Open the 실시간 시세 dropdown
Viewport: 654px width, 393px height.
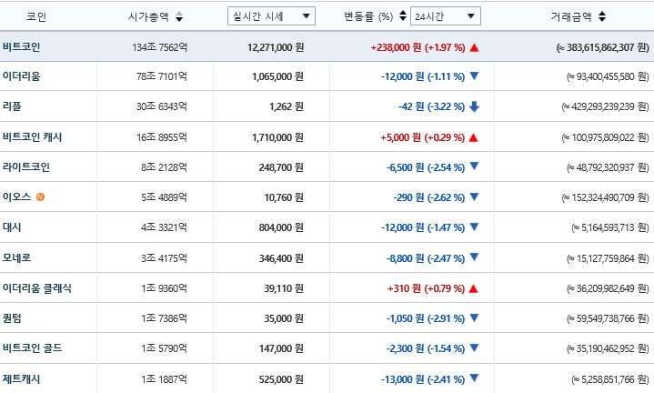[x=271, y=16]
